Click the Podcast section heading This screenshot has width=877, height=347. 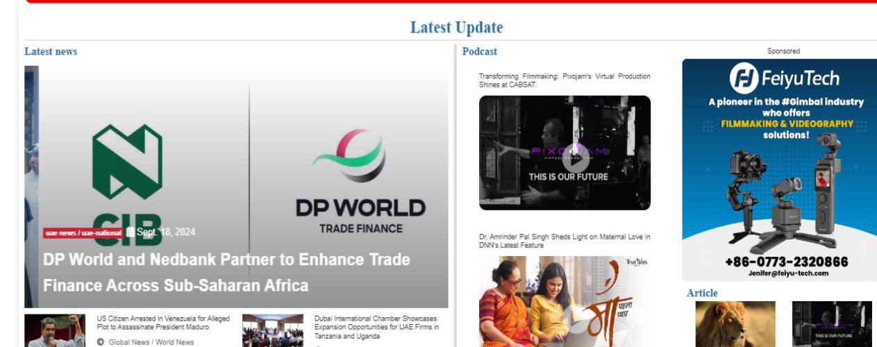(480, 51)
